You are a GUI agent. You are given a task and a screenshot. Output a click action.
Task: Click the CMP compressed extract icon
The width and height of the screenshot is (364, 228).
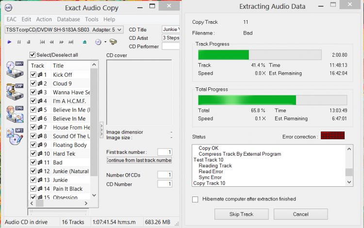(15, 92)
